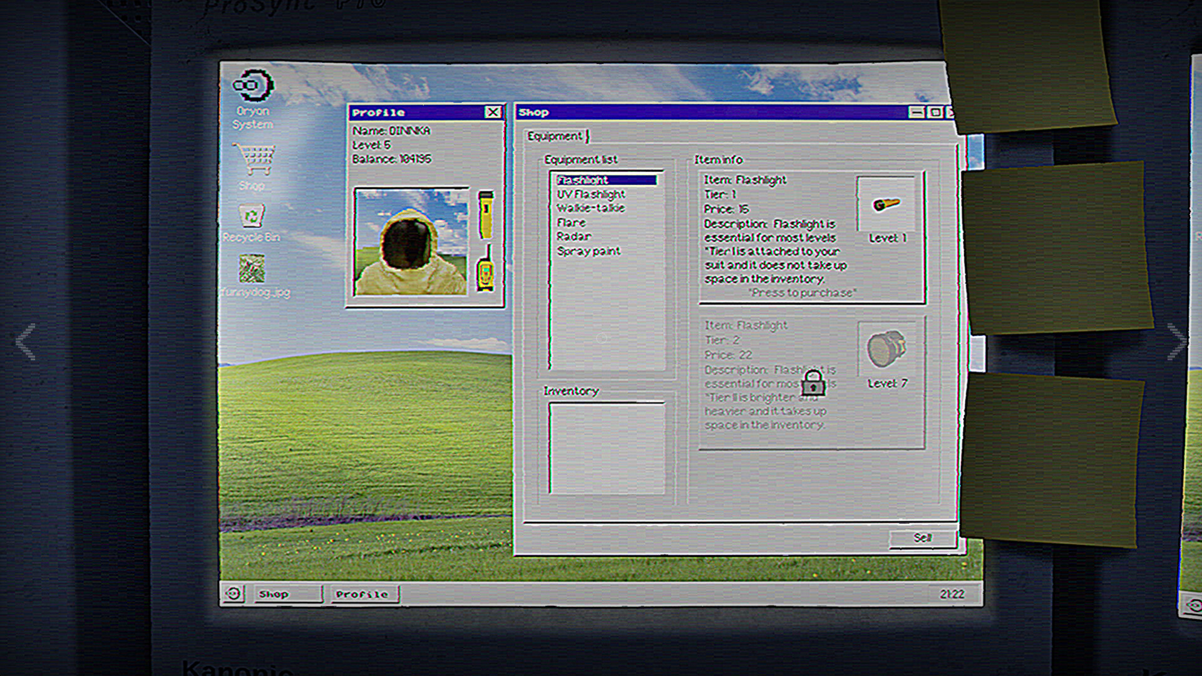1202x676 pixels.
Task: Click the walkie-talkie icon in Profile
Action: tap(486, 270)
